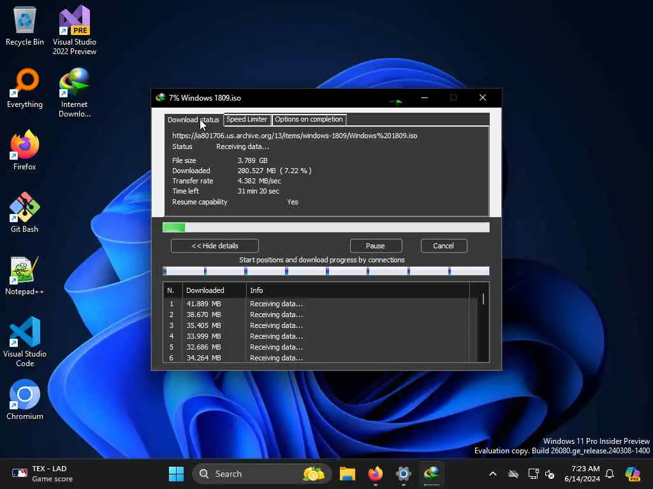Image resolution: width=653 pixels, height=489 pixels.
Task: Click the IDM icon in the dialog title bar
Action: (160, 97)
